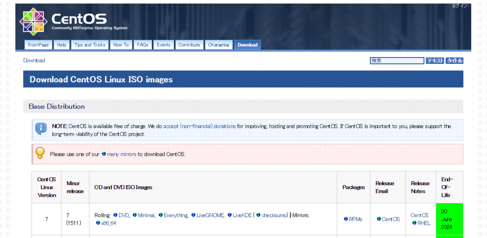The image size is (487, 238).
Task: Click the Download breadcrumb link
Action: click(34, 60)
